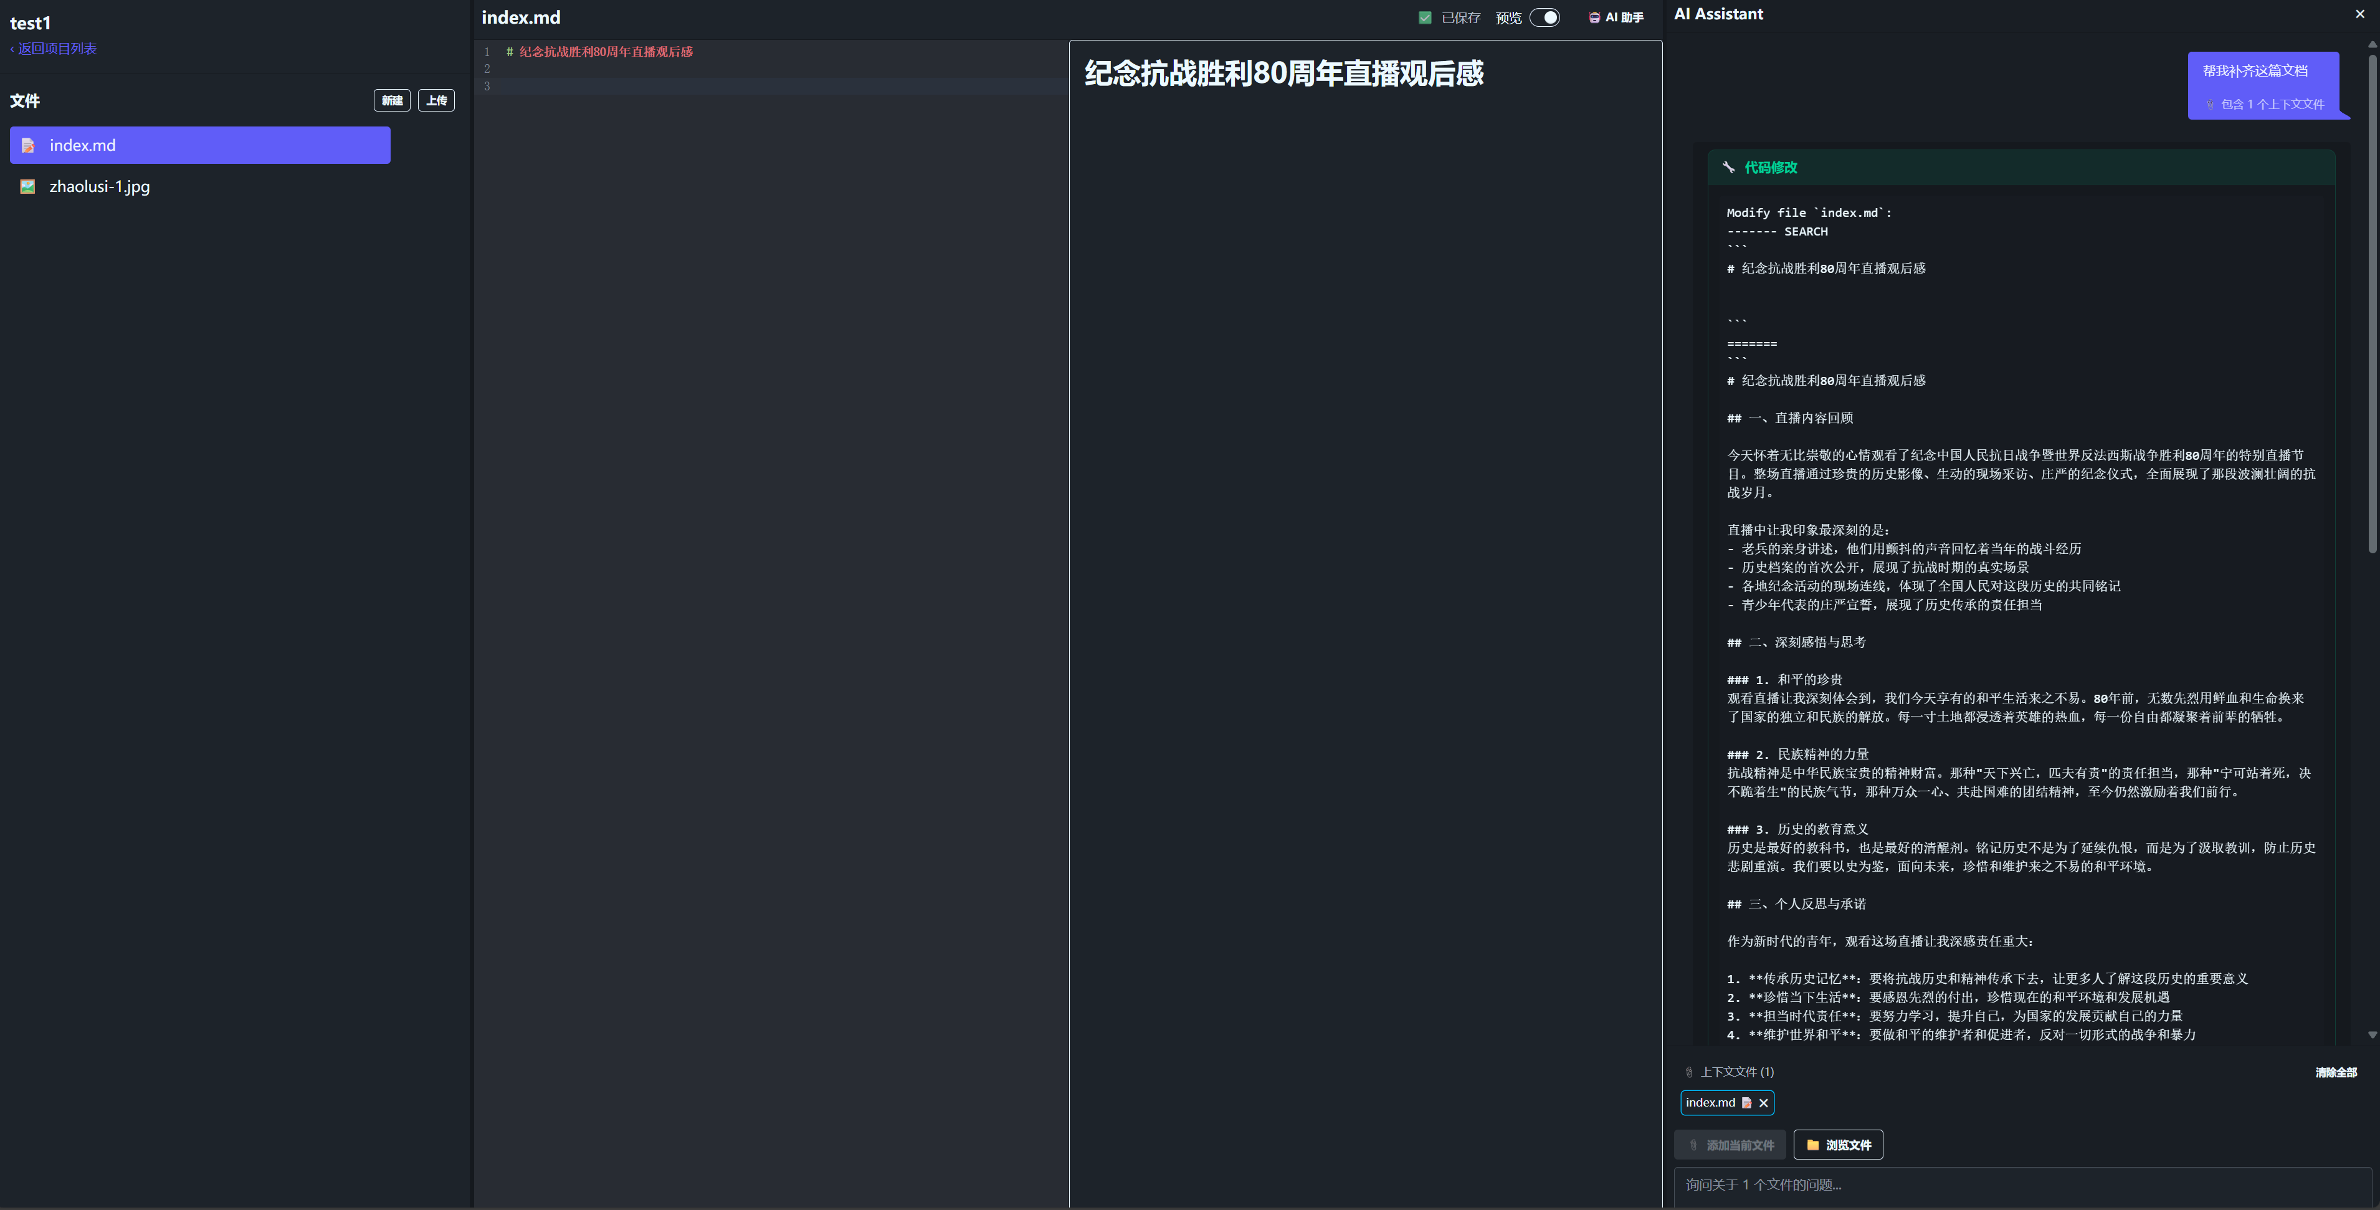Image resolution: width=2380 pixels, height=1210 pixels.
Task: Click the AI chat scrollbar thumb
Action: pos(2372,305)
